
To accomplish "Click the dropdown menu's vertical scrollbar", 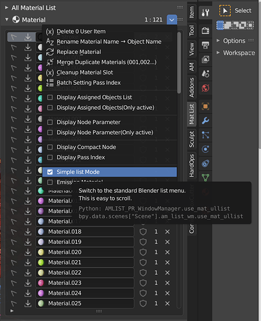I will coord(179,62).
